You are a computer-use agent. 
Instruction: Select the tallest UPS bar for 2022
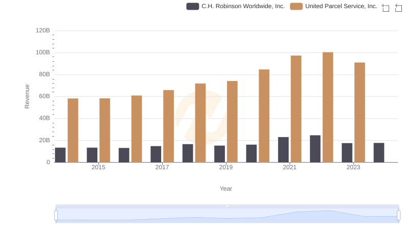pos(328,107)
